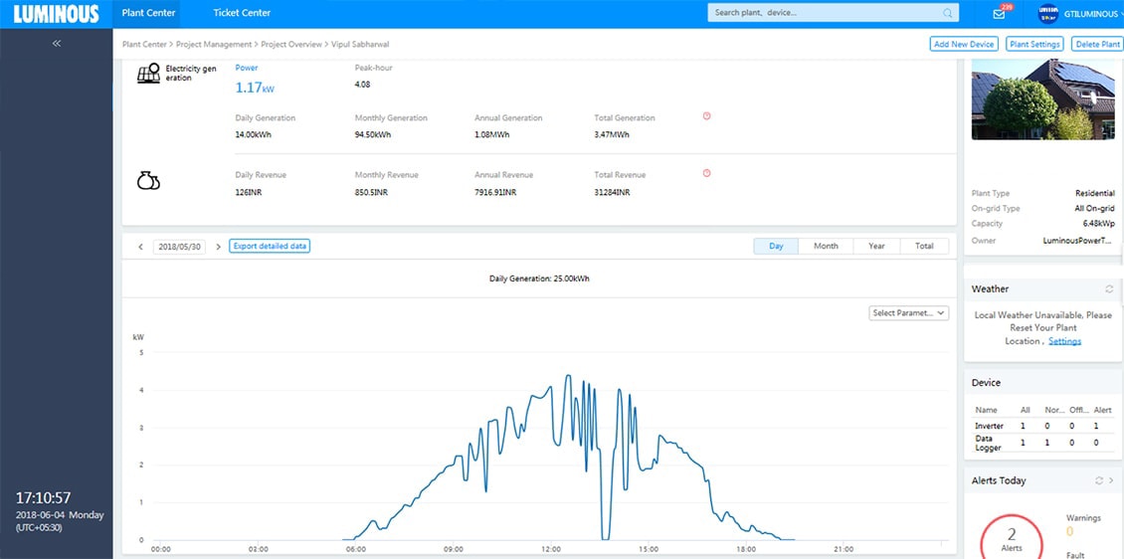Click the info icon beside Total Generation
Viewport: 1124px width, 559px height.
[x=706, y=116]
